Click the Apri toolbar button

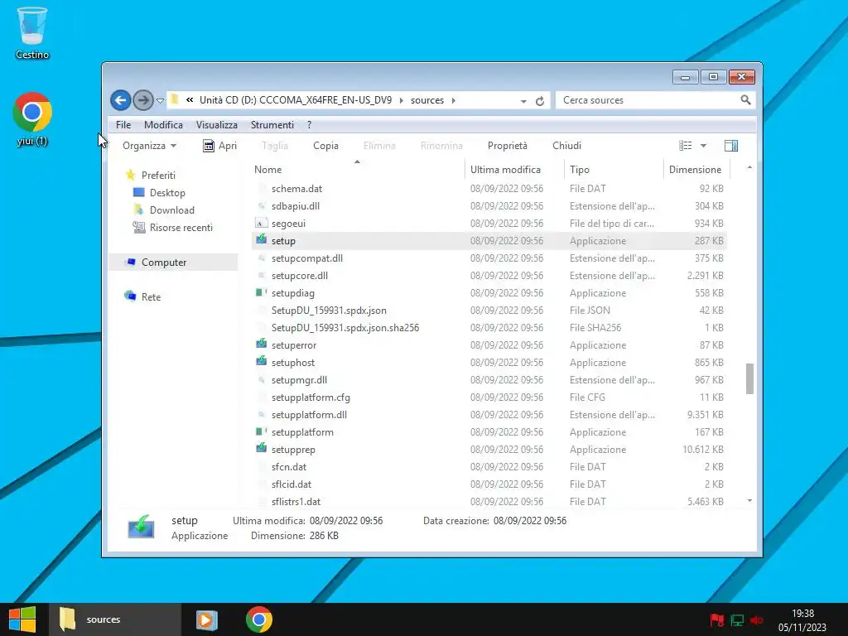(x=220, y=146)
